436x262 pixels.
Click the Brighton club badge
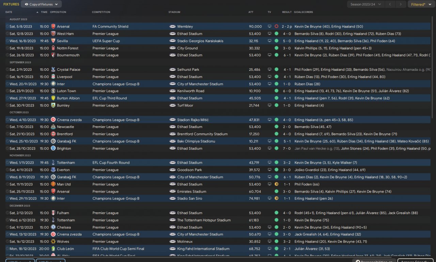click(53, 149)
